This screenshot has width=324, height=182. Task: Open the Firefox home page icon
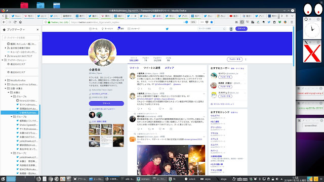20,22
